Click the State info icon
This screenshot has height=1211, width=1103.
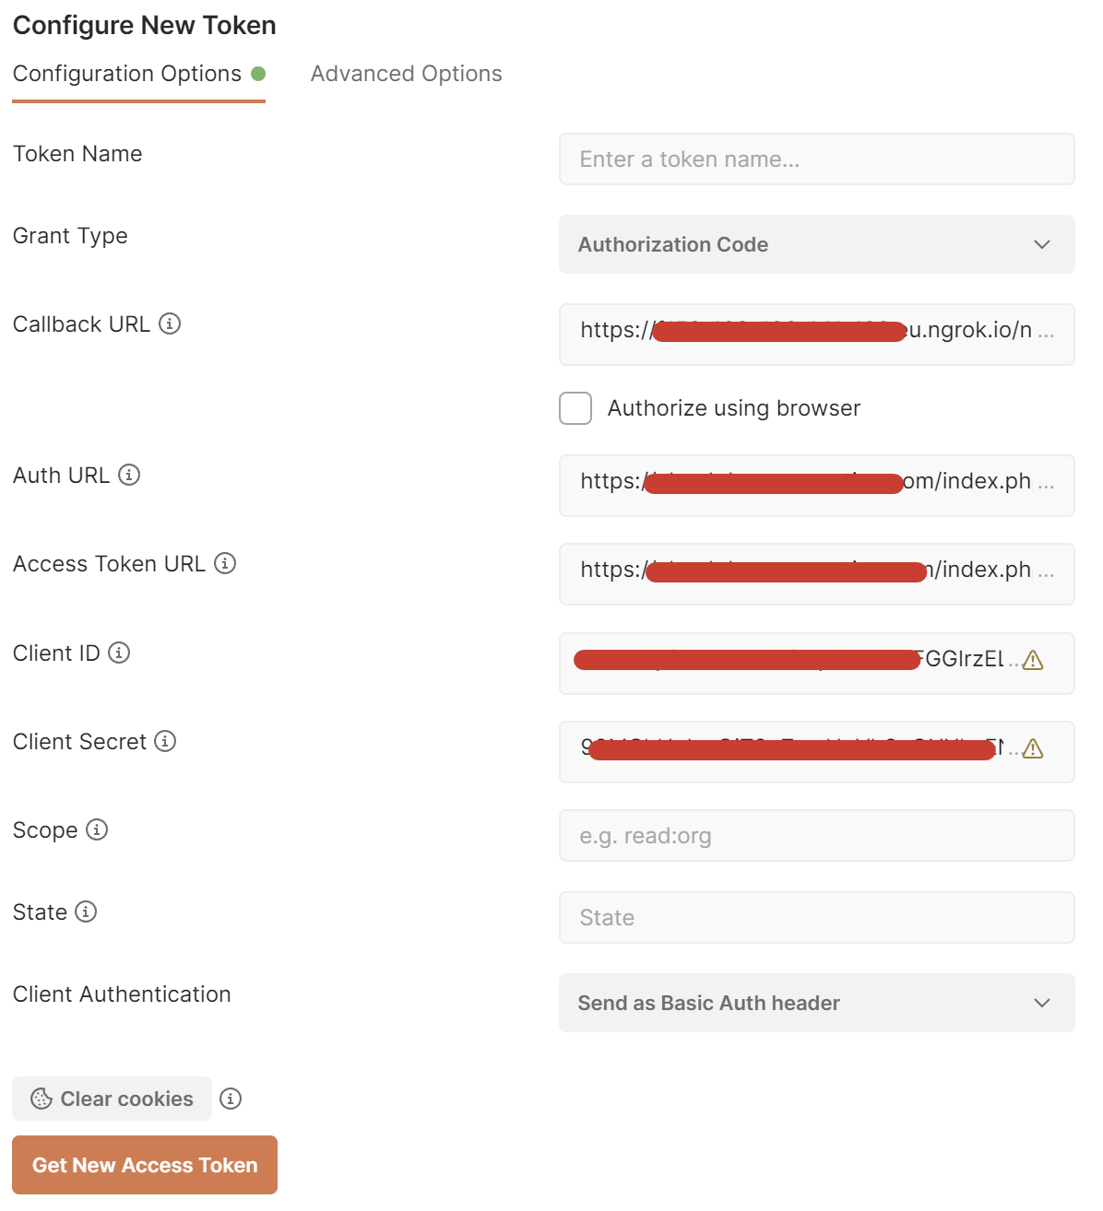[86, 911]
